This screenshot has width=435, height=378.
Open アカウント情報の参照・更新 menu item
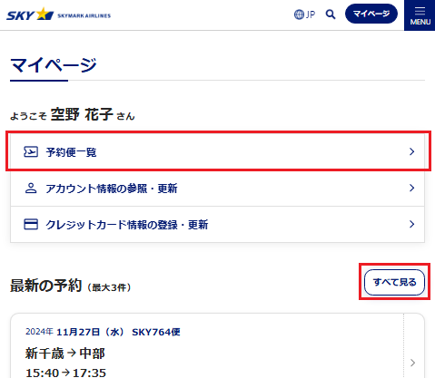pyautogui.click(x=217, y=188)
